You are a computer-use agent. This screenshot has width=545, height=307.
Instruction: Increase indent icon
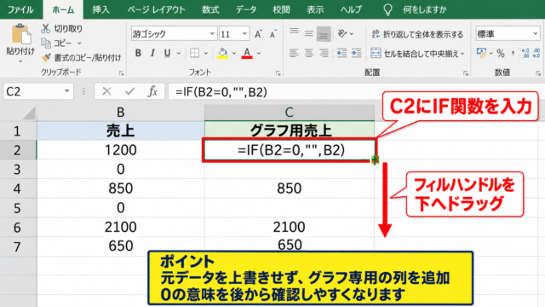coord(356,53)
